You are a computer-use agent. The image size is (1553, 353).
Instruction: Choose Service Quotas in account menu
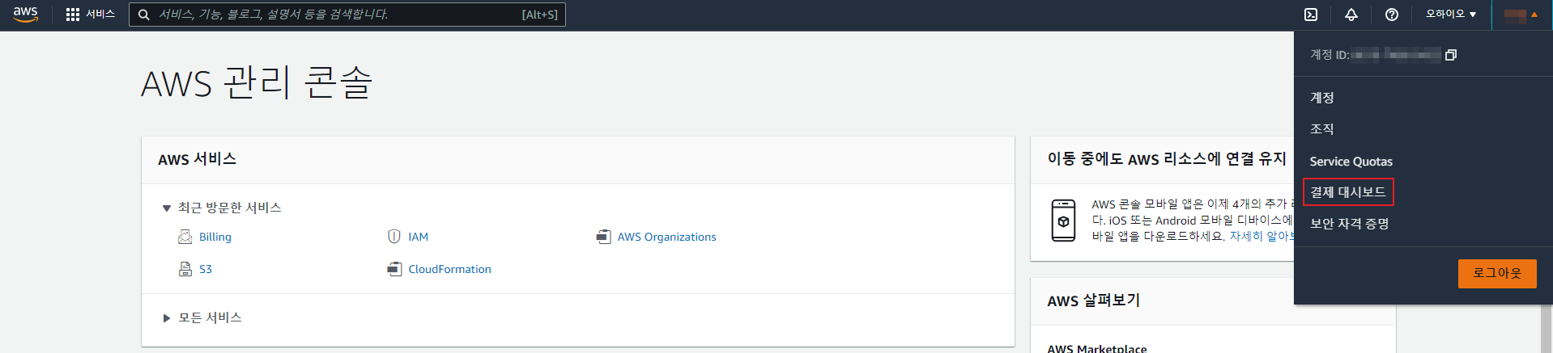(1351, 162)
